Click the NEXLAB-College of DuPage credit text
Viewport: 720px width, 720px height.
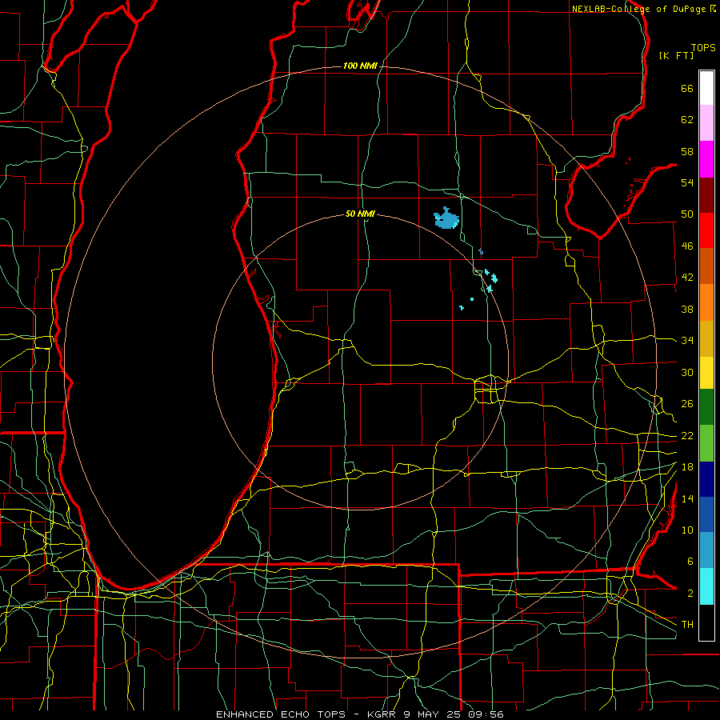click(643, 9)
